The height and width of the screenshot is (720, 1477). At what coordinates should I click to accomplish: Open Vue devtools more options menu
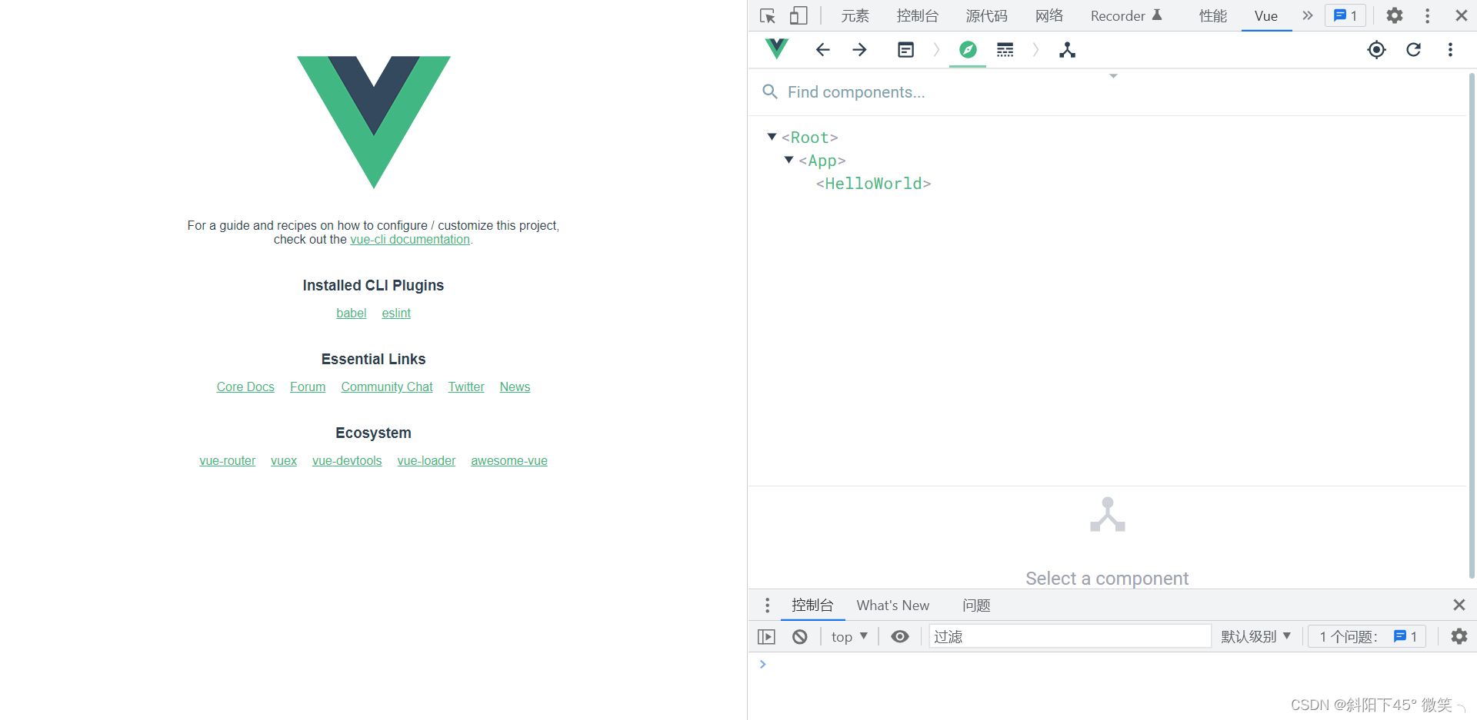tap(1450, 50)
